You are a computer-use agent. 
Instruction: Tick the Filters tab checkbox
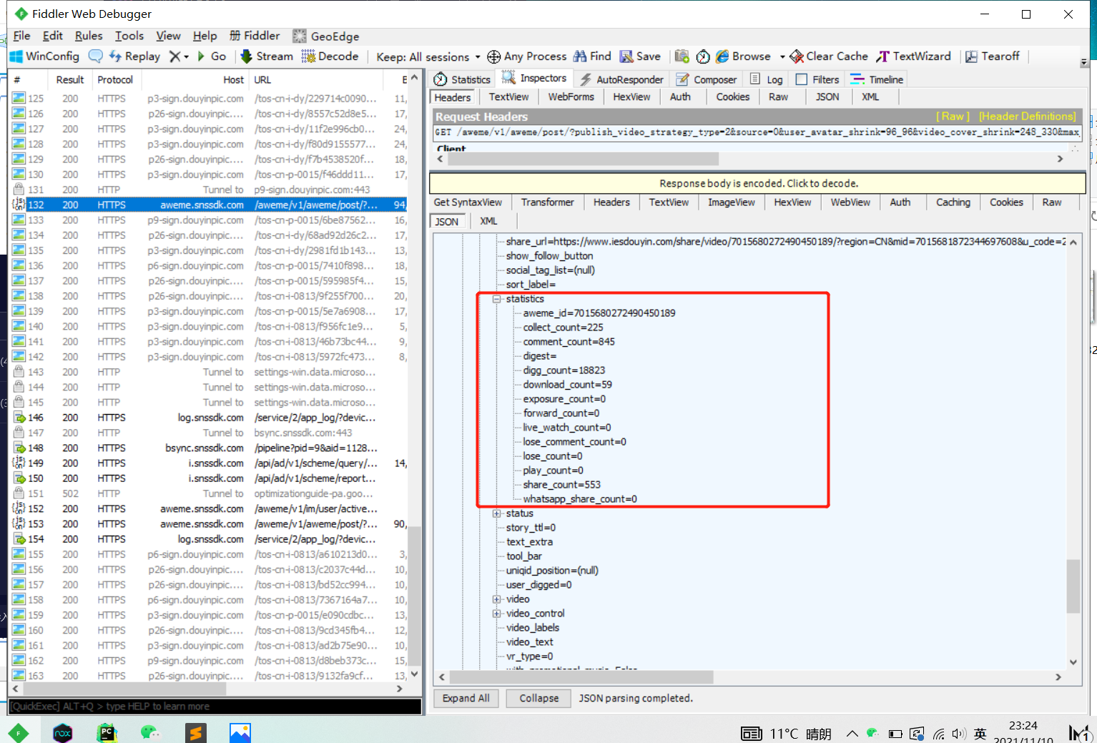point(802,79)
